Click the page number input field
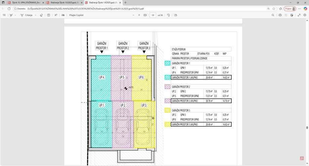The image size is (309, 166). click(x=153, y=15)
